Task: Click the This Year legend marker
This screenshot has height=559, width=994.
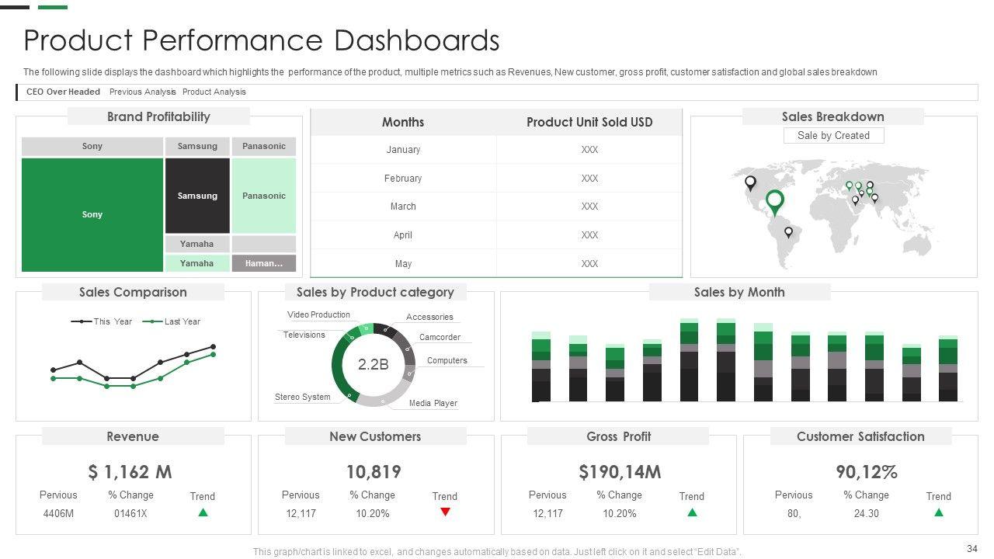Action: 82,321
